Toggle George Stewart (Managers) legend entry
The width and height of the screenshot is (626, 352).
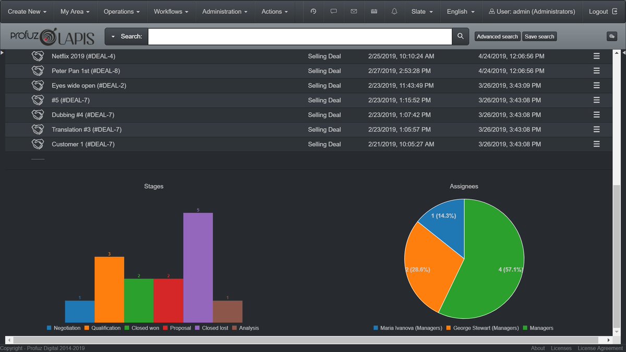pos(483,328)
